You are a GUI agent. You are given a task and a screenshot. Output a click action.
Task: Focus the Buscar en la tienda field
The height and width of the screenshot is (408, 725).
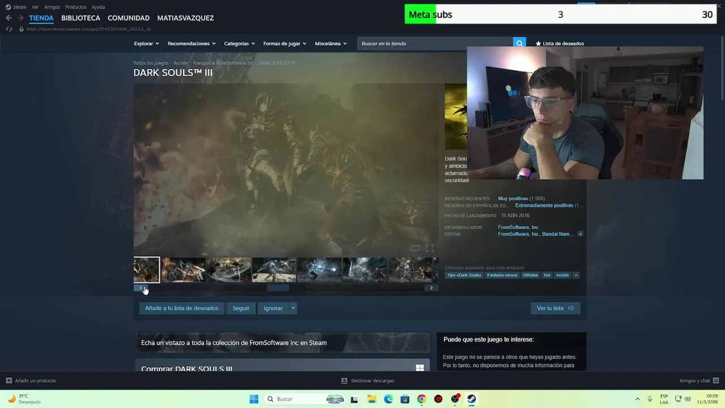[x=435, y=44]
